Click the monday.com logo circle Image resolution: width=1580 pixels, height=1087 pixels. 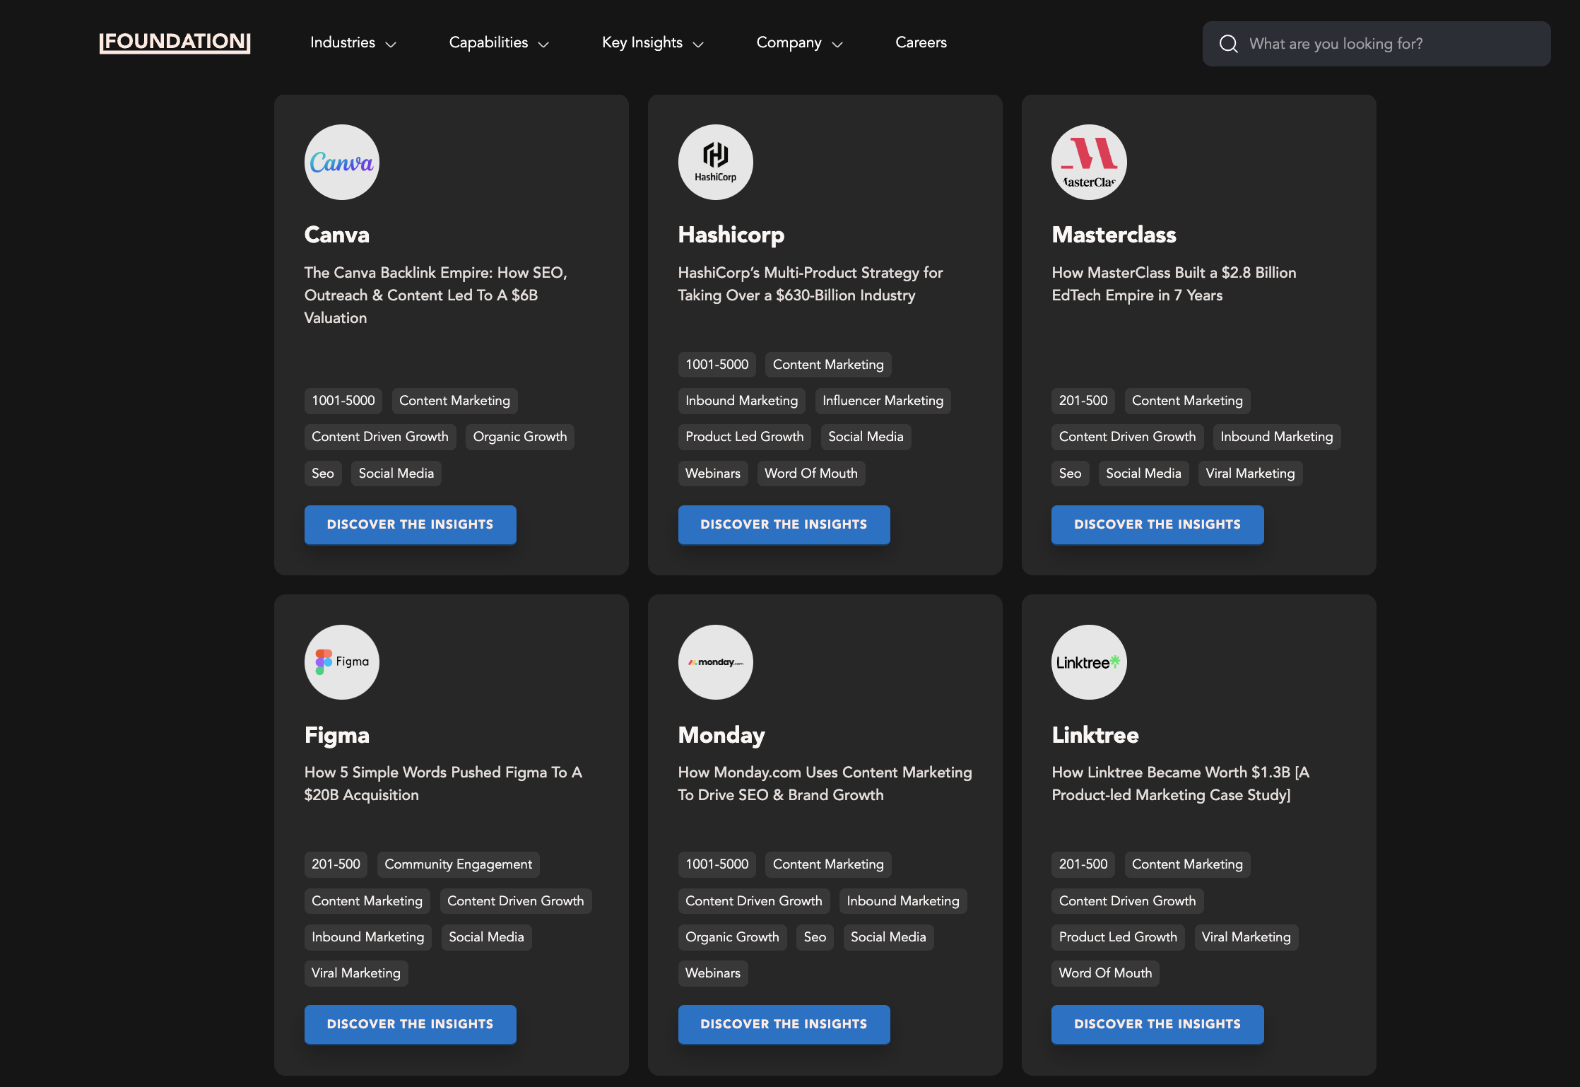(716, 662)
